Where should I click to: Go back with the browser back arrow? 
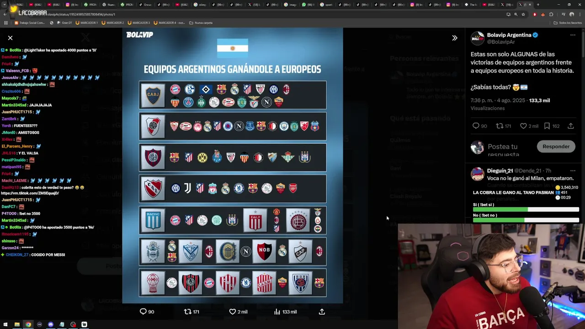5,14
